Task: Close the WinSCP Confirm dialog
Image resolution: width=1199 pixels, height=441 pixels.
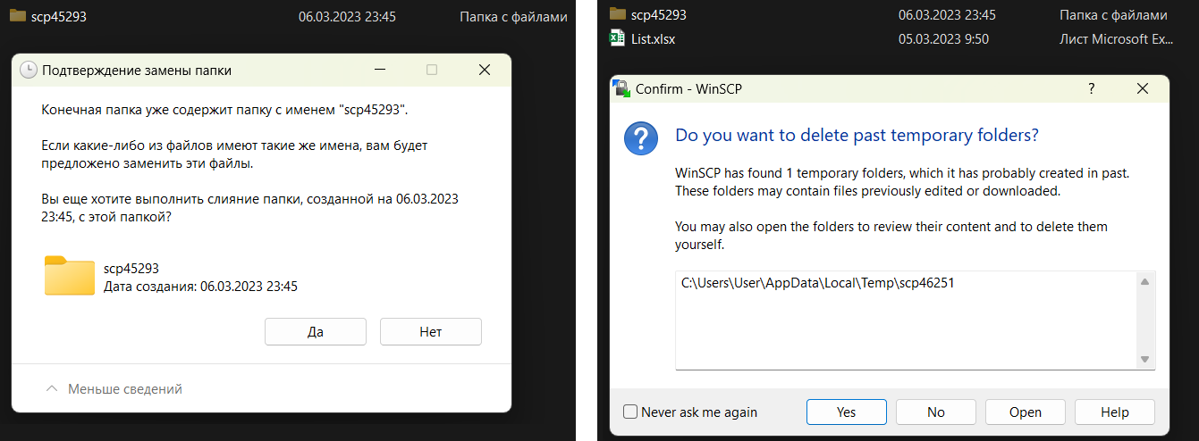Action: [x=1142, y=88]
